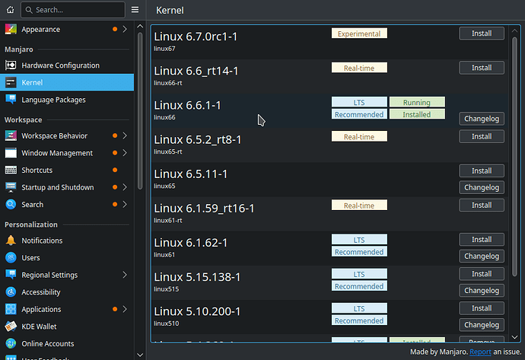
Task: Open Users icon
Action: (11, 257)
